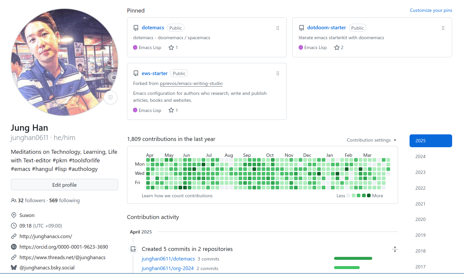
Task: Click the location pin icon beside Suwon
Action: pyautogui.click(x=14, y=215)
